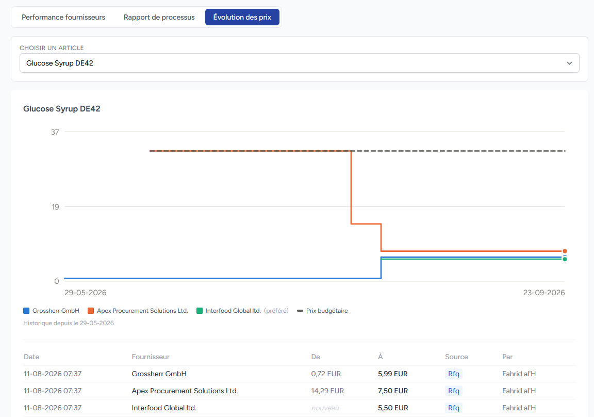Image resolution: width=594 pixels, height=417 pixels.
Task: Click Grossherr GmbH in the price table
Action: (x=159, y=374)
